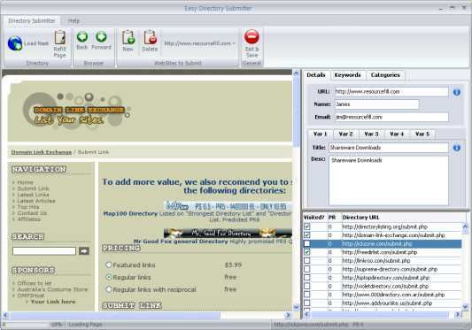Open the Latest Links navigation link

point(33,195)
